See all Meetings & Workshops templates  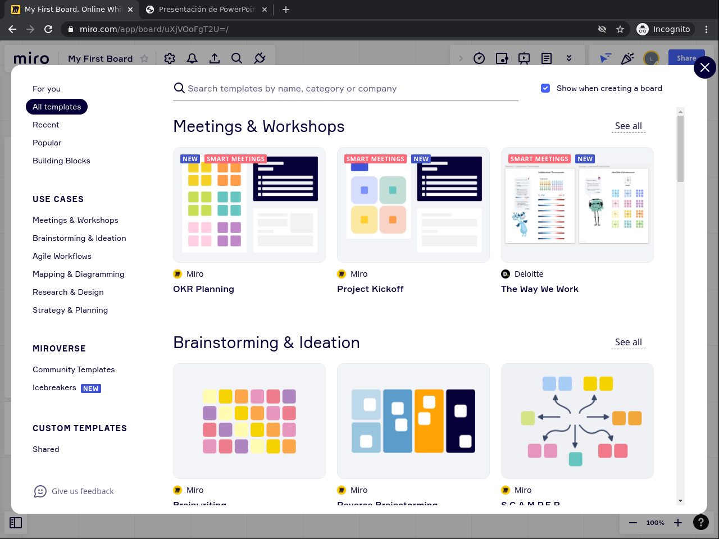pyautogui.click(x=629, y=126)
